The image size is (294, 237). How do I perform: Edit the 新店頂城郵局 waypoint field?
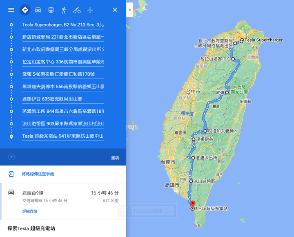63,37
